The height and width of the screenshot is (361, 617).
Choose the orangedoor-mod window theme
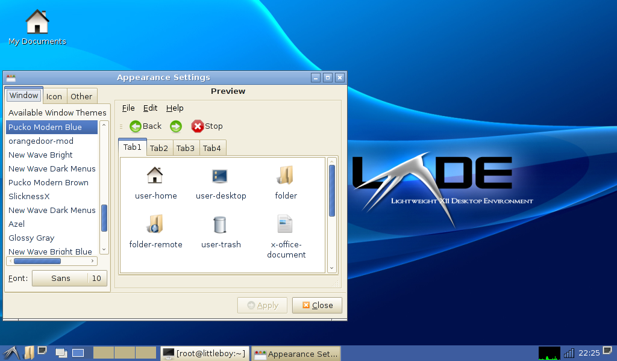tap(41, 141)
